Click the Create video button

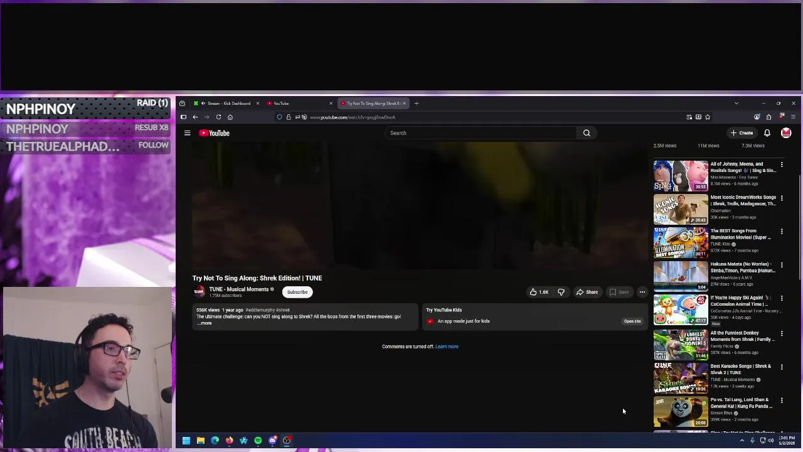pos(742,133)
